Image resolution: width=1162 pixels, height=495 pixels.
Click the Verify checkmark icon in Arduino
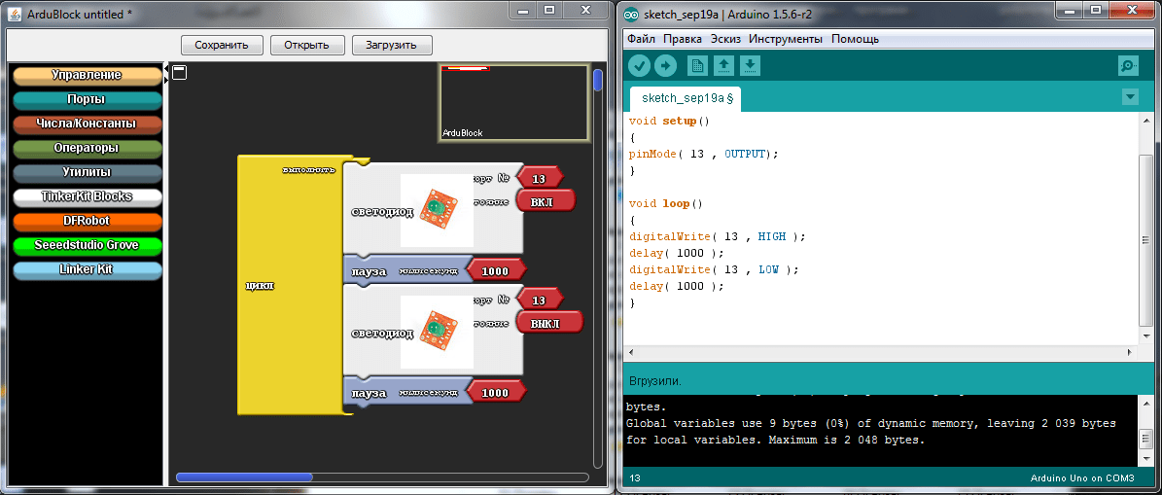click(639, 65)
